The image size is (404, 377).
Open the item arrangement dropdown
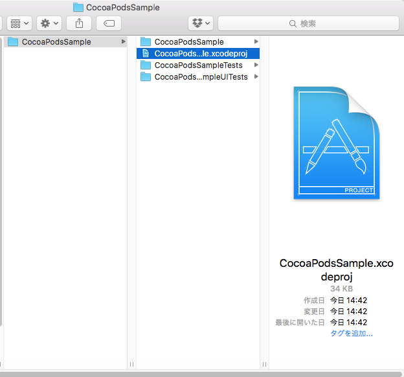[19, 23]
